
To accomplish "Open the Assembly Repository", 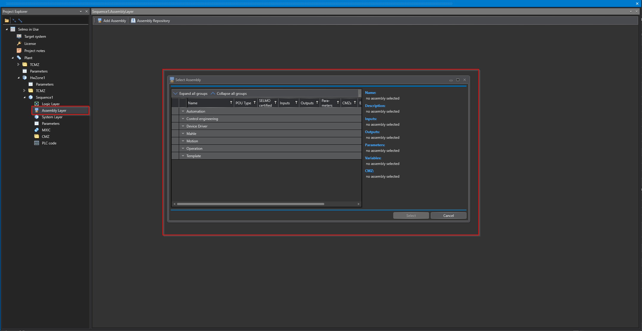I will point(151,21).
